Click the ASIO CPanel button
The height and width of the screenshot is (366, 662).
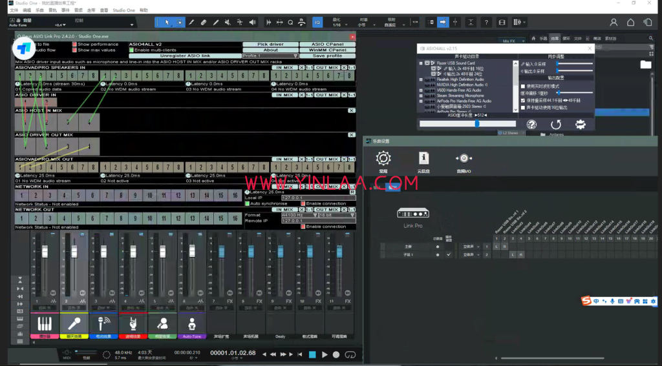click(327, 45)
